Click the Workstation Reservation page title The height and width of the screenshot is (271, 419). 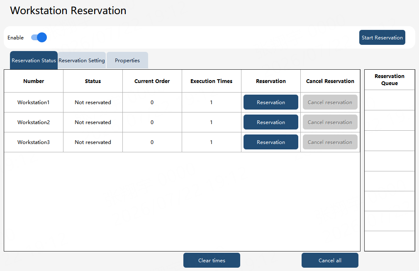click(x=68, y=11)
